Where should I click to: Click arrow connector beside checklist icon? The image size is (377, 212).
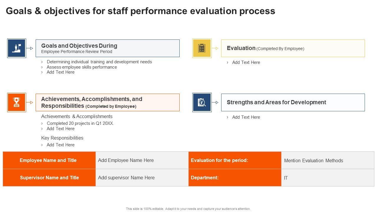[x=216, y=48]
